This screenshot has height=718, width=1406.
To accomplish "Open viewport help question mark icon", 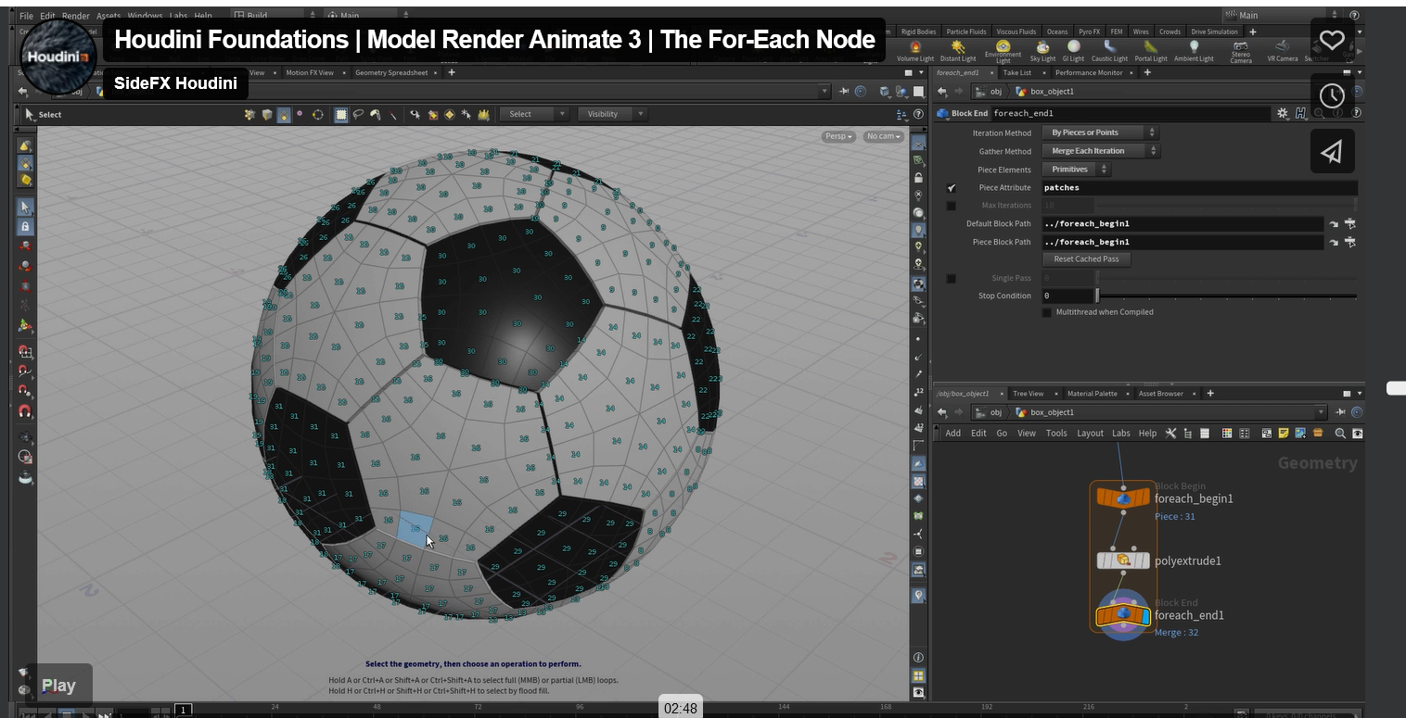I will [918, 114].
